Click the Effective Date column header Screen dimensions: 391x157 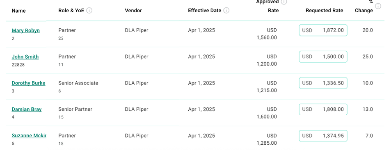pyautogui.click(x=205, y=11)
